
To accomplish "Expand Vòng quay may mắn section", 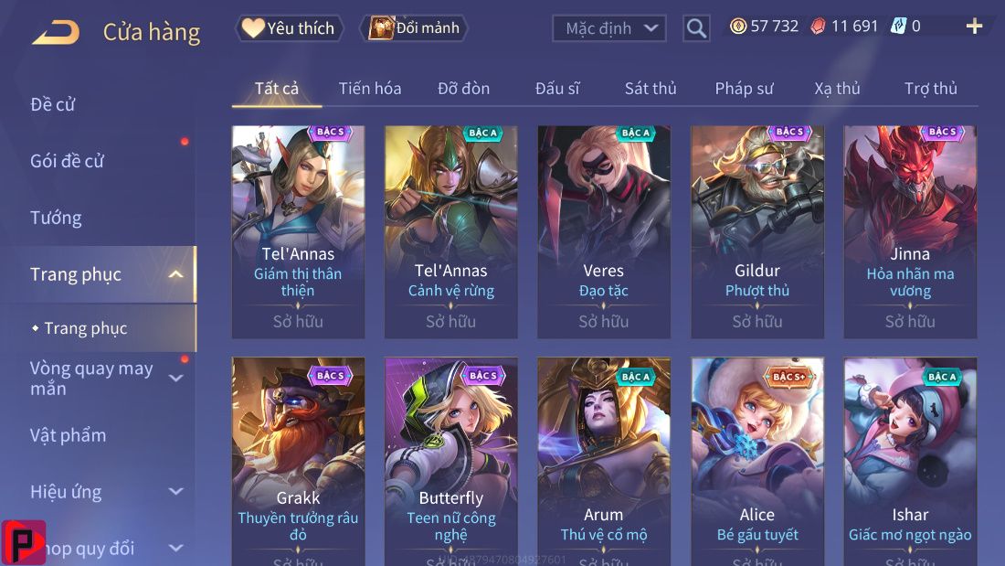I will click(175, 379).
